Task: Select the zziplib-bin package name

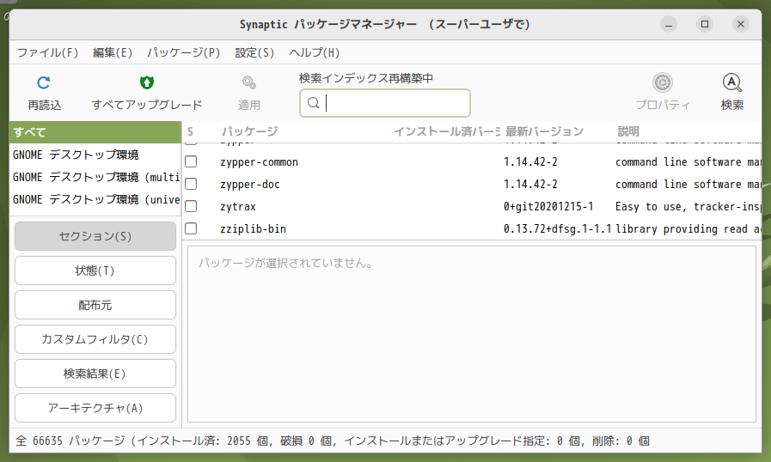Action: coord(254,229)
